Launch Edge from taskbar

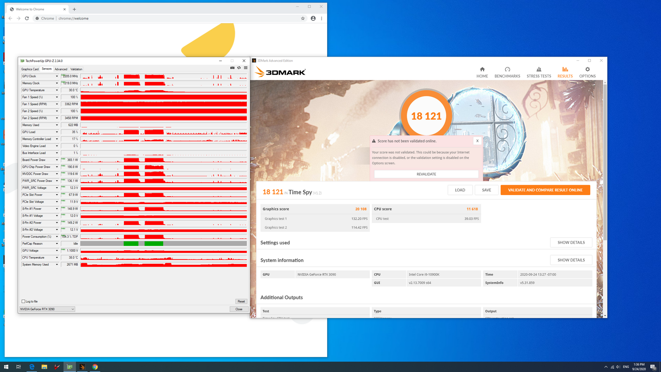tap(32, 367)
